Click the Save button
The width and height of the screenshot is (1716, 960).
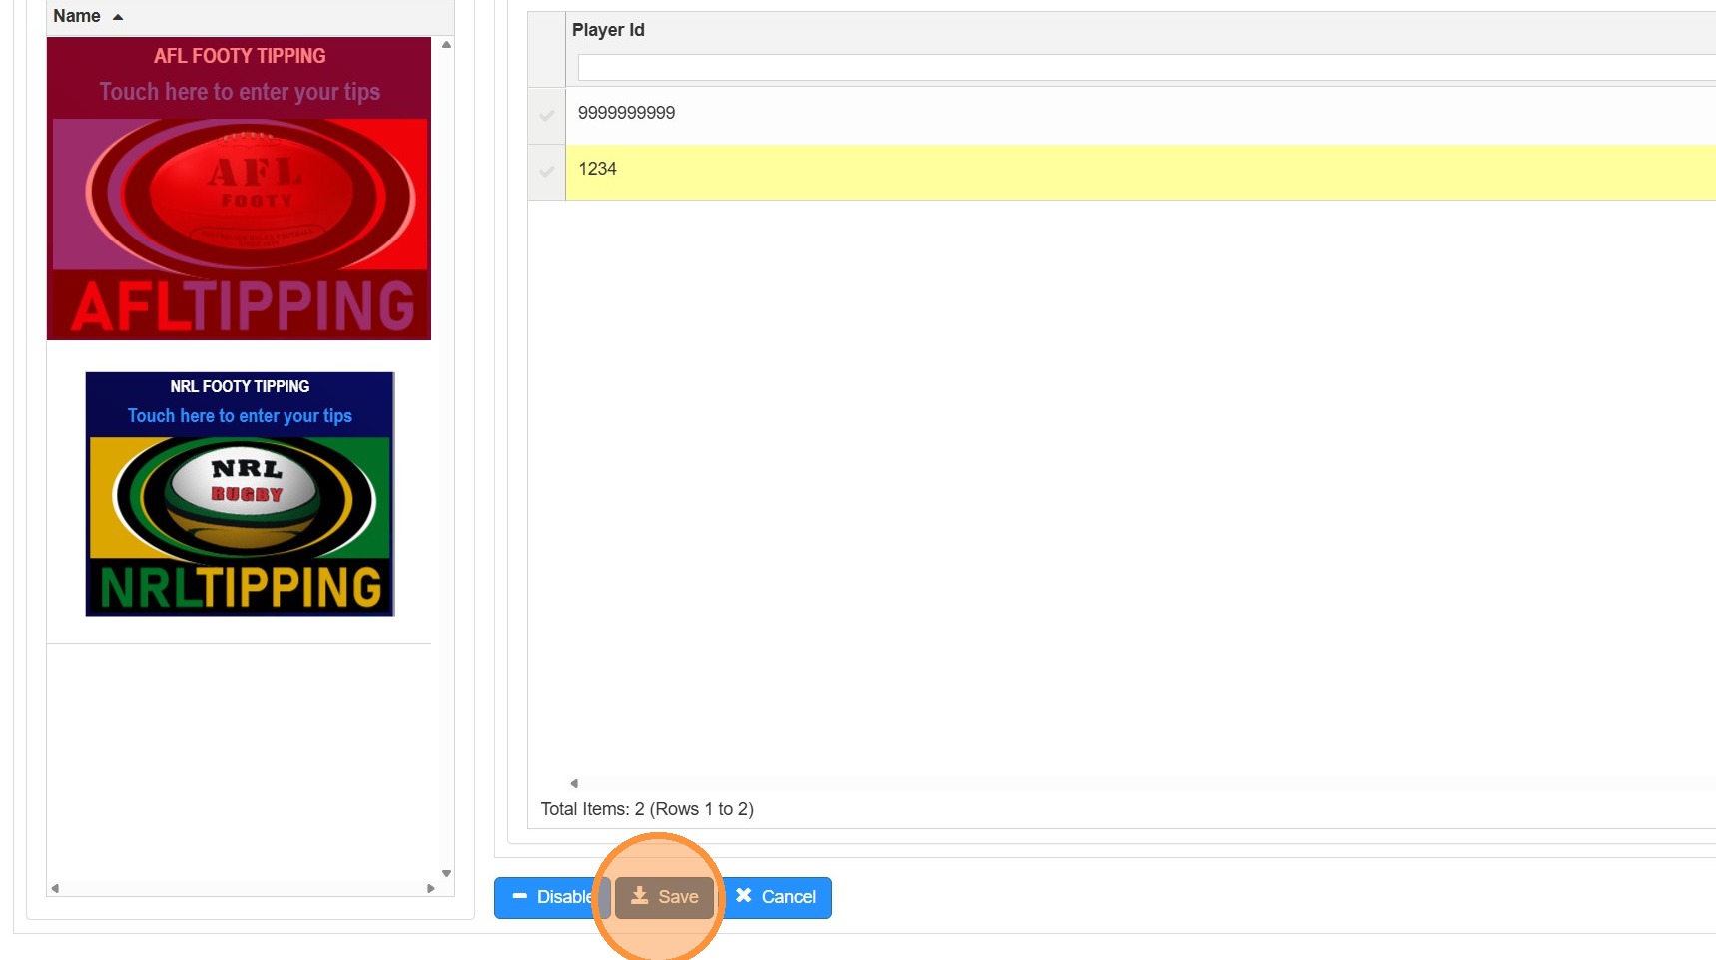pos(664,897)
